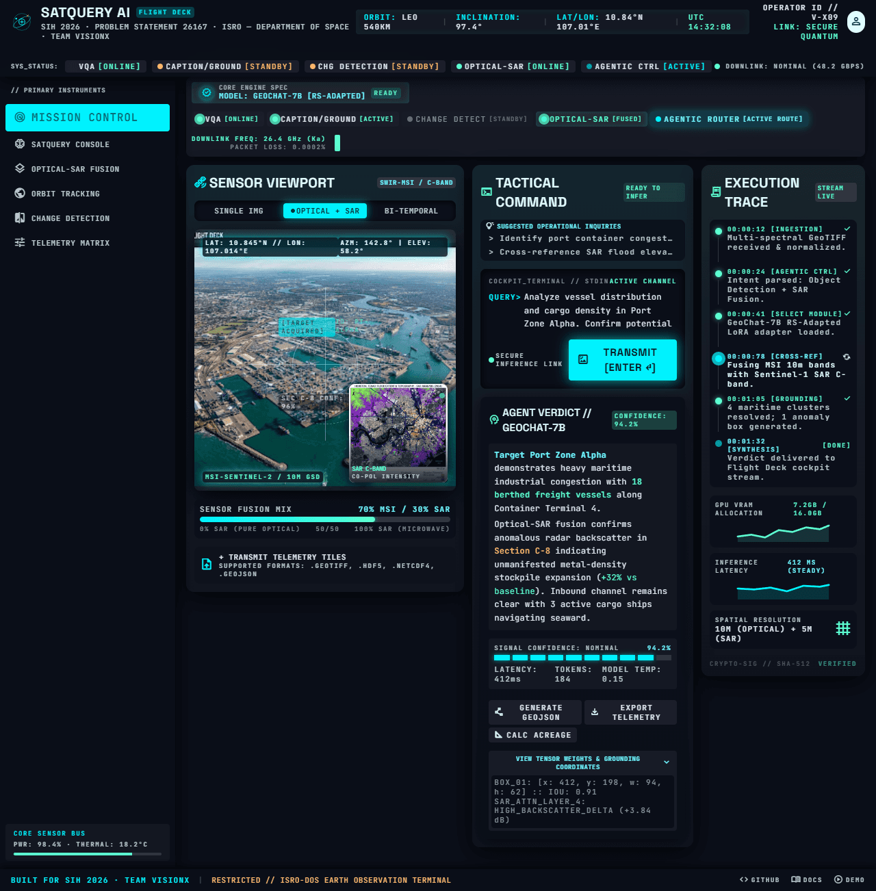
Task: Open the GitHub footer link
Action: [760, 880]
